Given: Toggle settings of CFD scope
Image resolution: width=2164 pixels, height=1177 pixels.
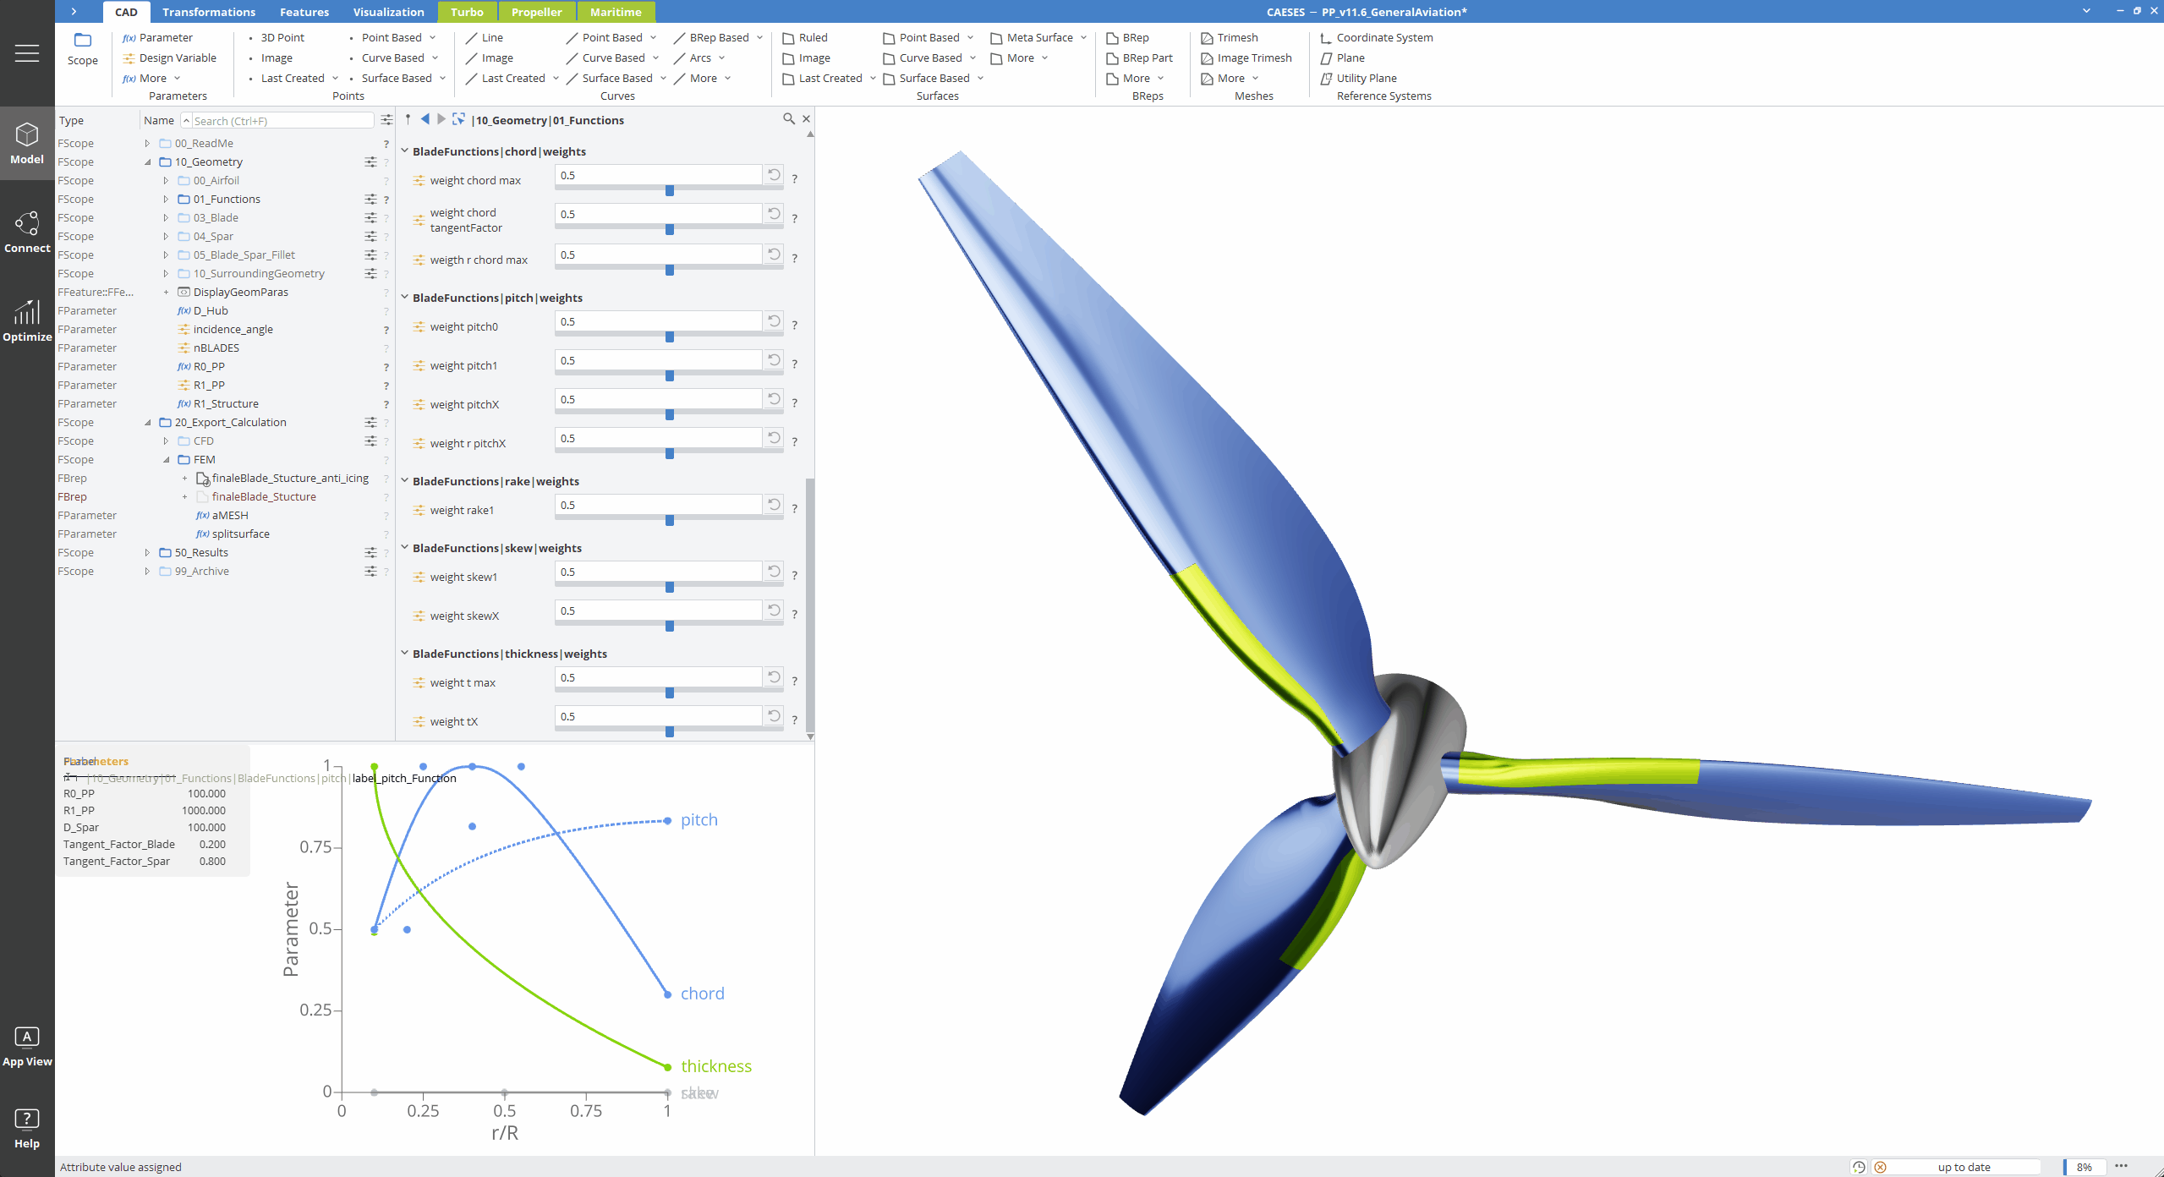Looking at the screenshot, I should click(370, 441).
